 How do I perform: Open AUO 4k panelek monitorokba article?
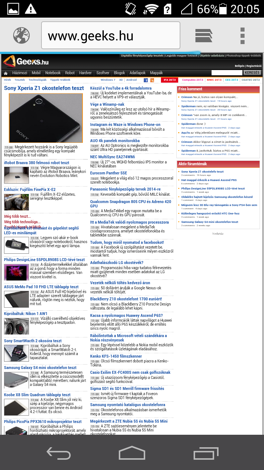pyautogui.click(x=115, y=141)
